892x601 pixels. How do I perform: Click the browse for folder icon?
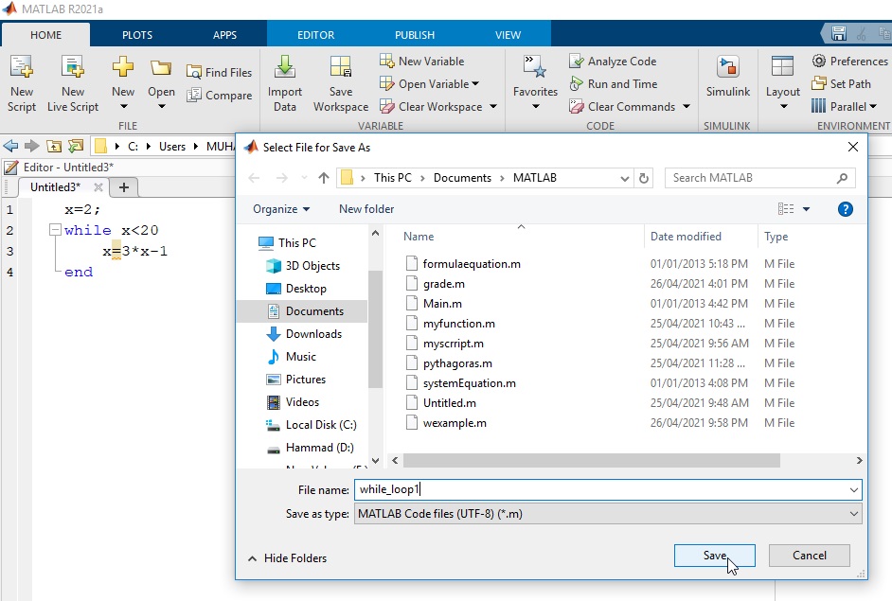(75, 146)
